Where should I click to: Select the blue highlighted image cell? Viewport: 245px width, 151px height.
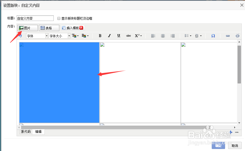(59, 82)
